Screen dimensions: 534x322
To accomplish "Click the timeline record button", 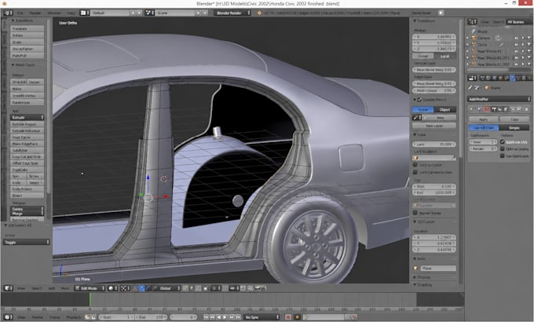I will point(287,317).
